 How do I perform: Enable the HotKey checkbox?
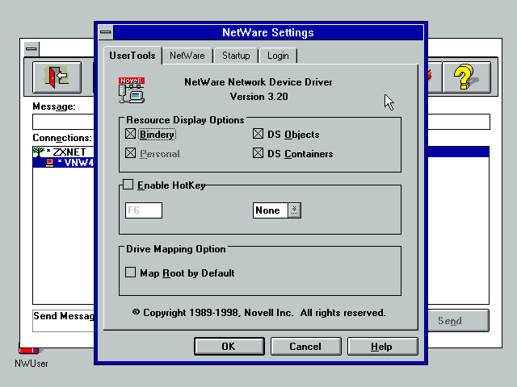tap(128, 185)
